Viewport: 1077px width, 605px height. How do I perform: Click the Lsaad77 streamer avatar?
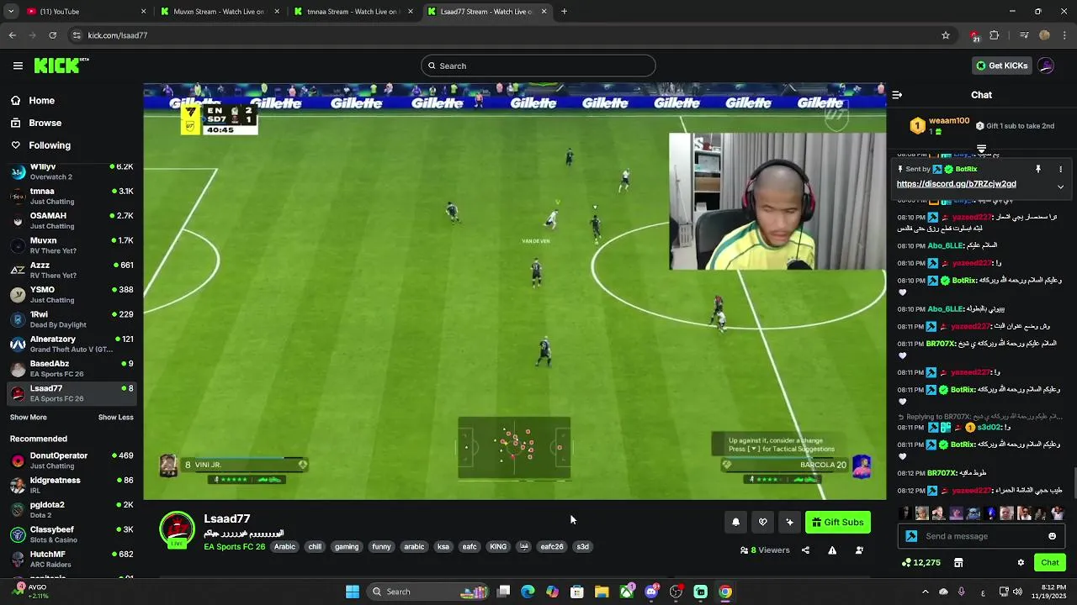[x=177, y=529]
